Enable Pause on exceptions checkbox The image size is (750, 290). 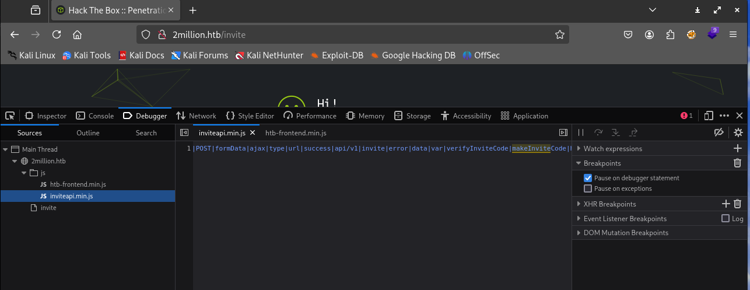588,188
